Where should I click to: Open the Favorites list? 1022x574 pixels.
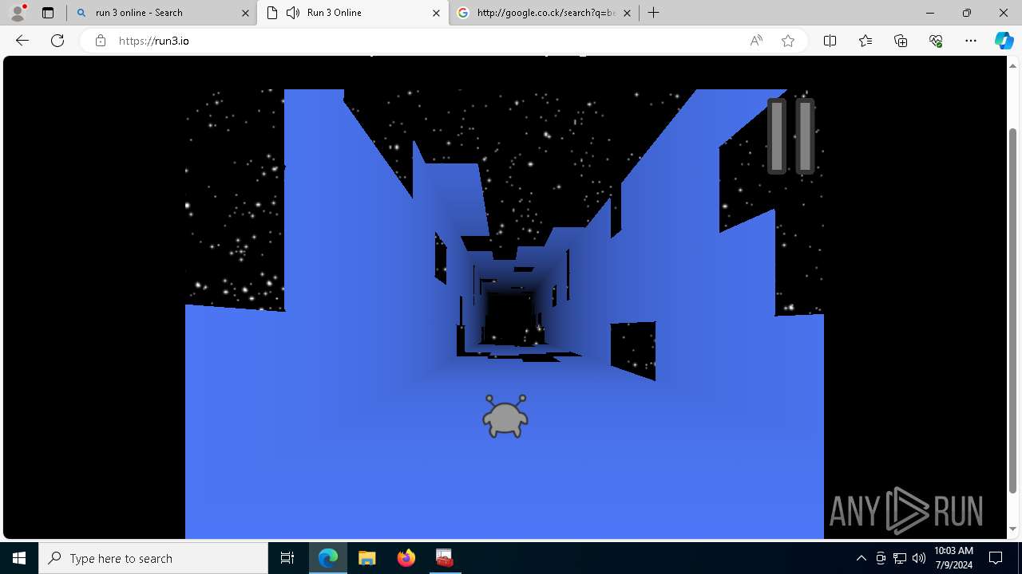point(866,41)
